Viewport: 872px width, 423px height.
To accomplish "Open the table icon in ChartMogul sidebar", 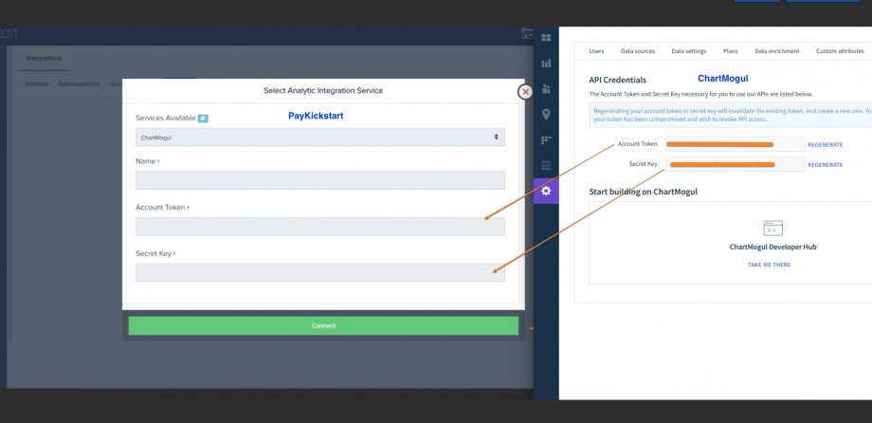I will tap(546, 165).
